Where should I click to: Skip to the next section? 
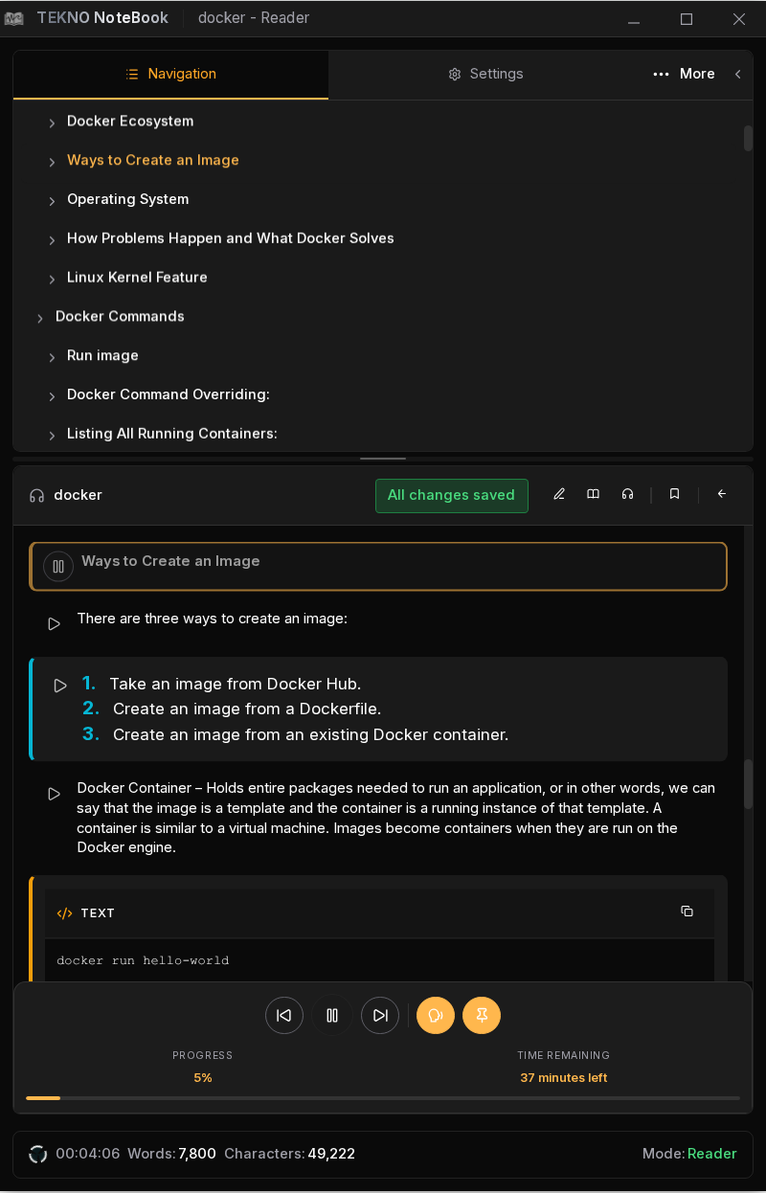click(380, 1016)
